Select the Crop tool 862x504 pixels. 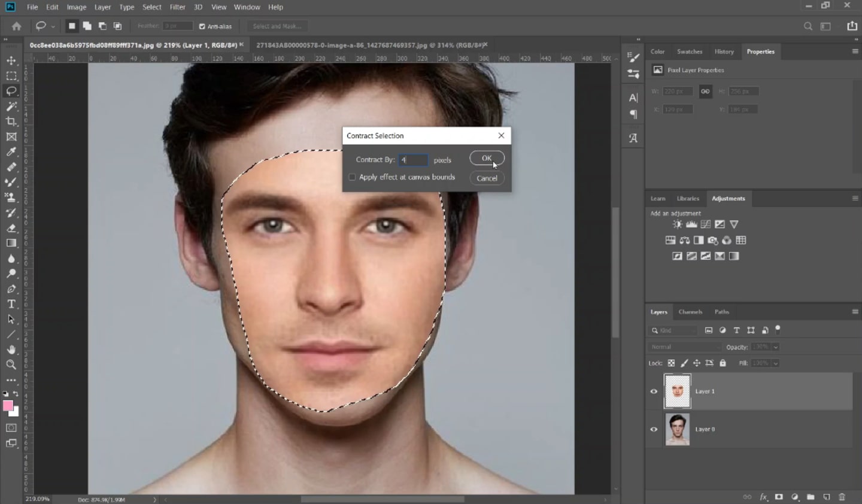pos(11,121)
